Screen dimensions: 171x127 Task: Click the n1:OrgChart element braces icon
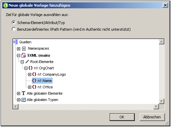point(31,68)
